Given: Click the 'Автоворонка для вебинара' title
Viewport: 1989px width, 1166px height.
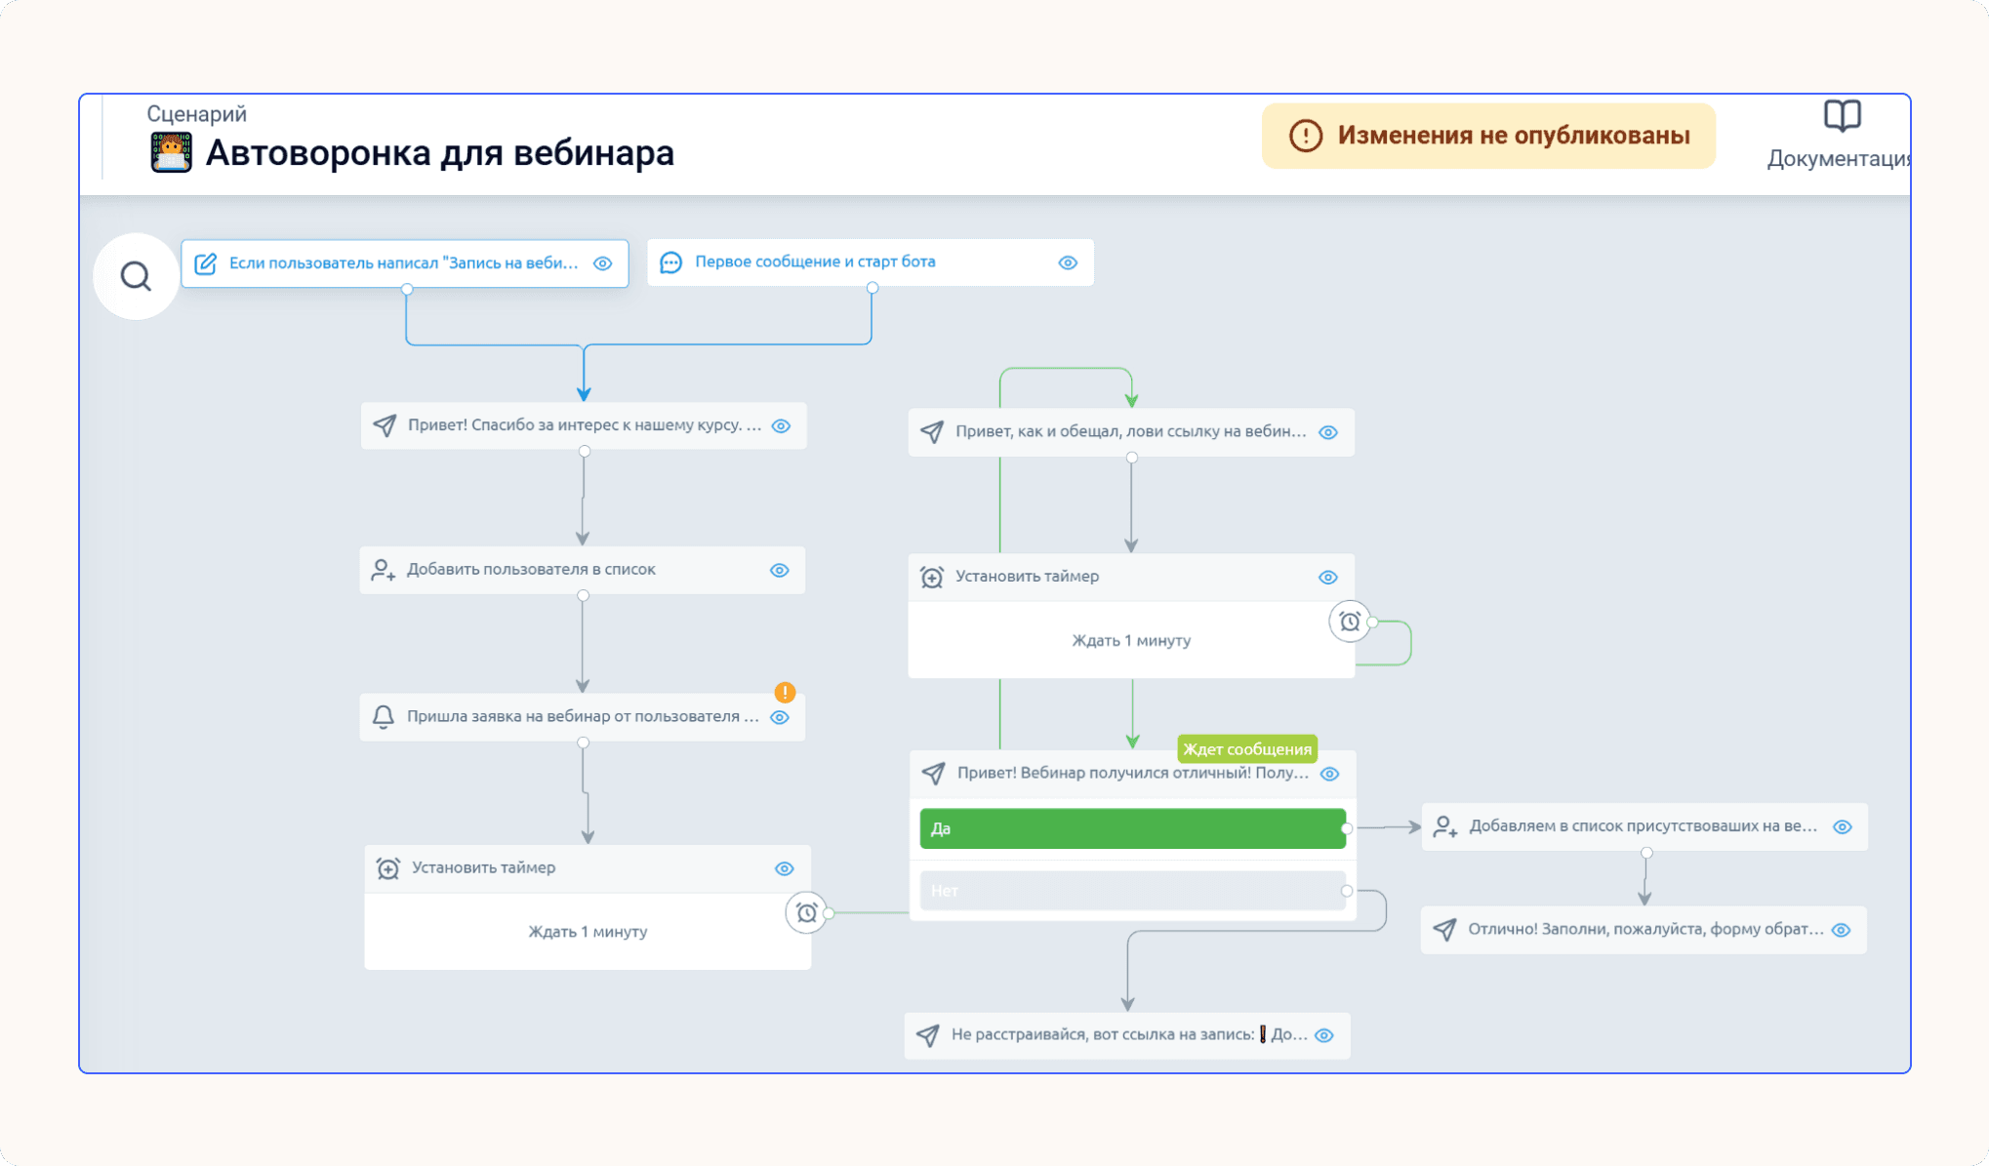Looking at the screenshot, I should click(x=440, y=152).
